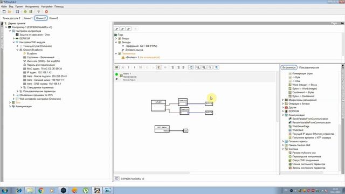Open the Проект menu
The image size is (345, 194).
pos(19,6)
